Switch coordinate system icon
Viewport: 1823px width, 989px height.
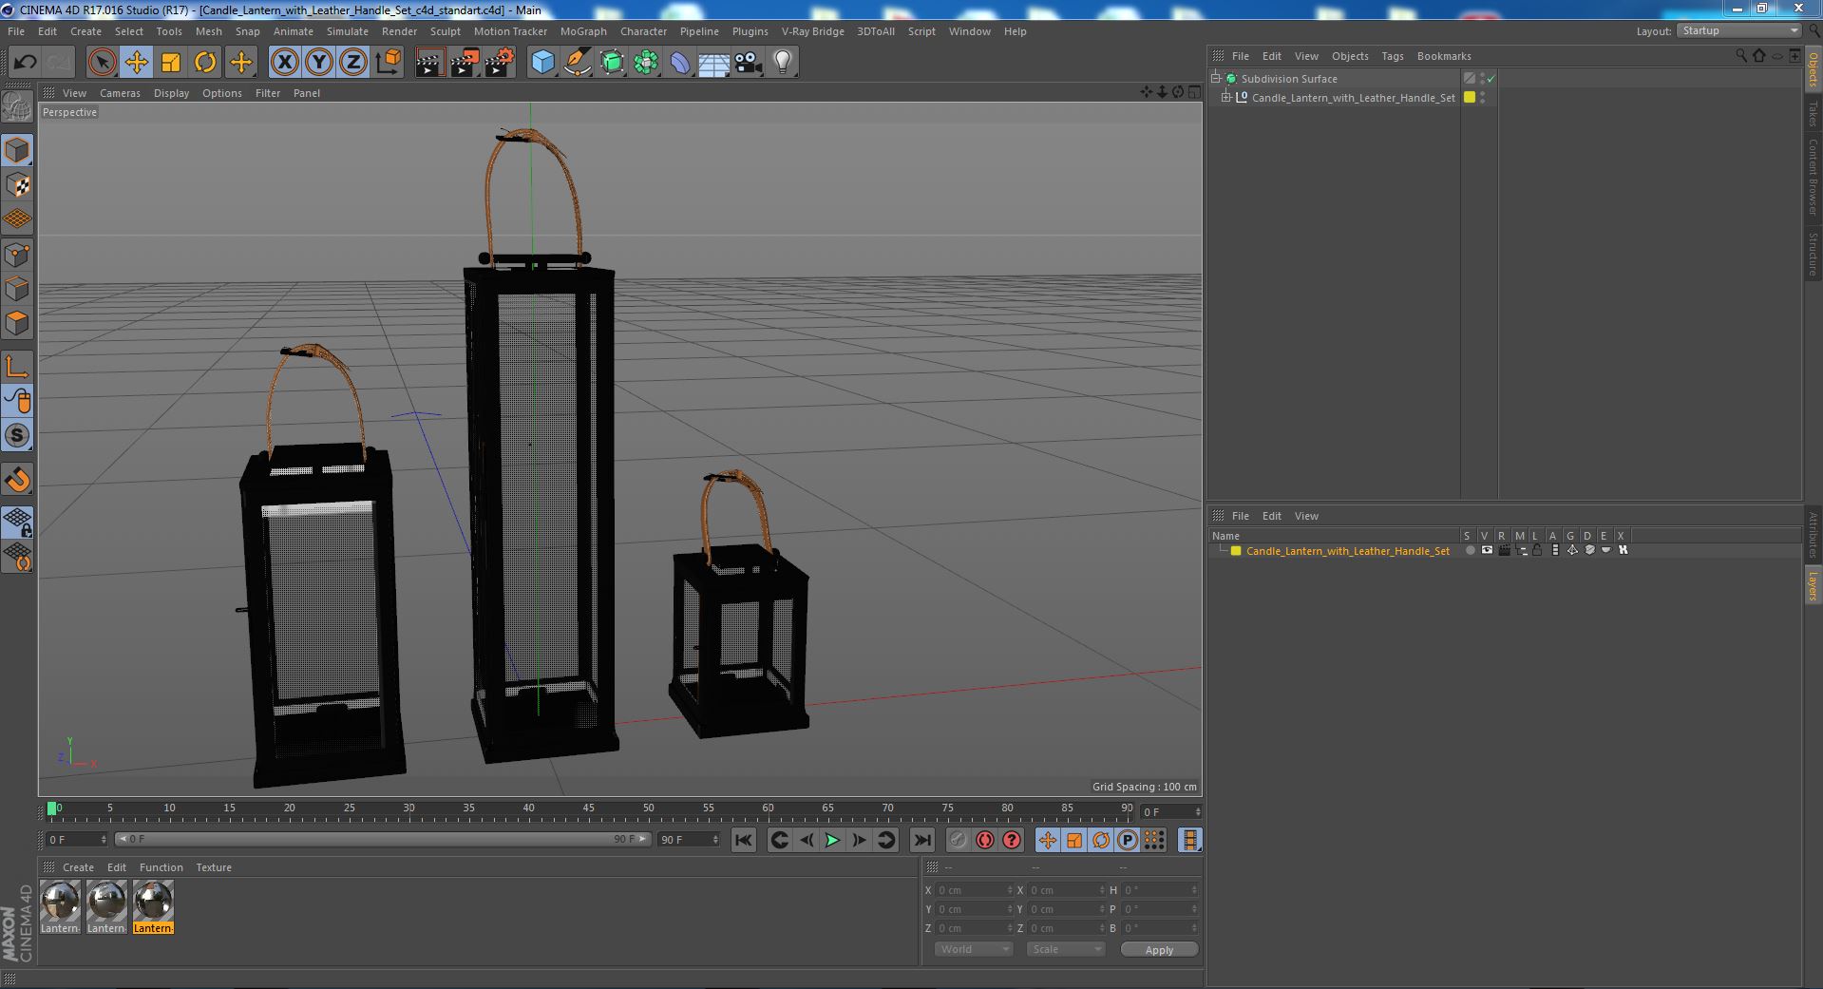(388, 63)
